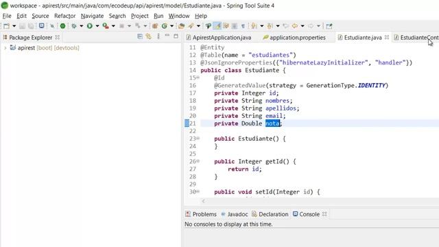Click the green Run play icon
Screen dimensions: 439x247
pyautogui.click(x=90, y=26)
